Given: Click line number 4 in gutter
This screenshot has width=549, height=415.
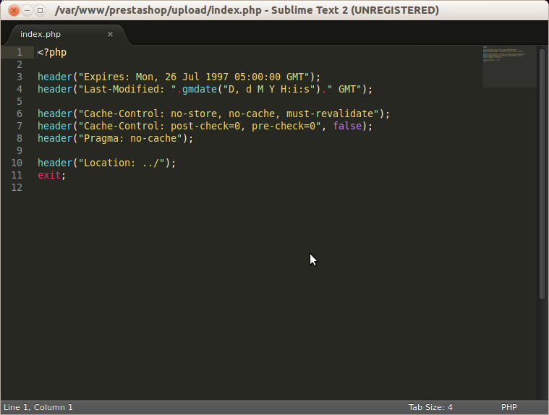Looking at the screenshot, I should click(x=20, y=89).
